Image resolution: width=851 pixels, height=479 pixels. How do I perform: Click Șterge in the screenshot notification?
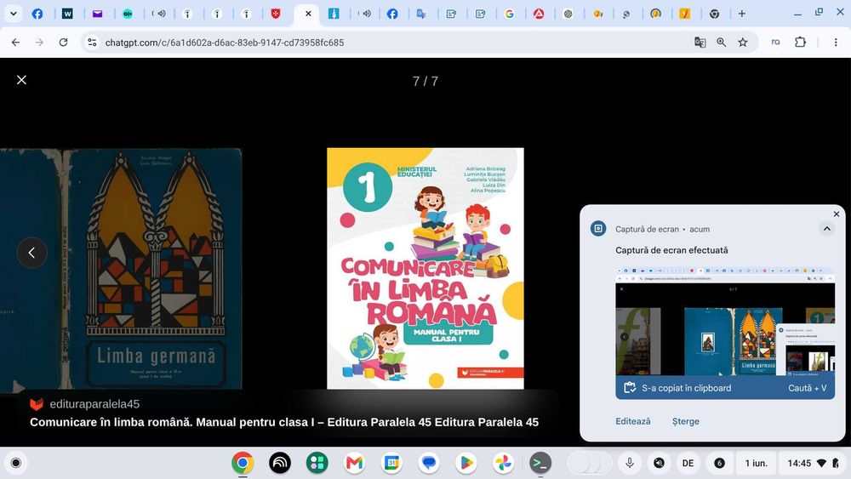click(685, 421)
